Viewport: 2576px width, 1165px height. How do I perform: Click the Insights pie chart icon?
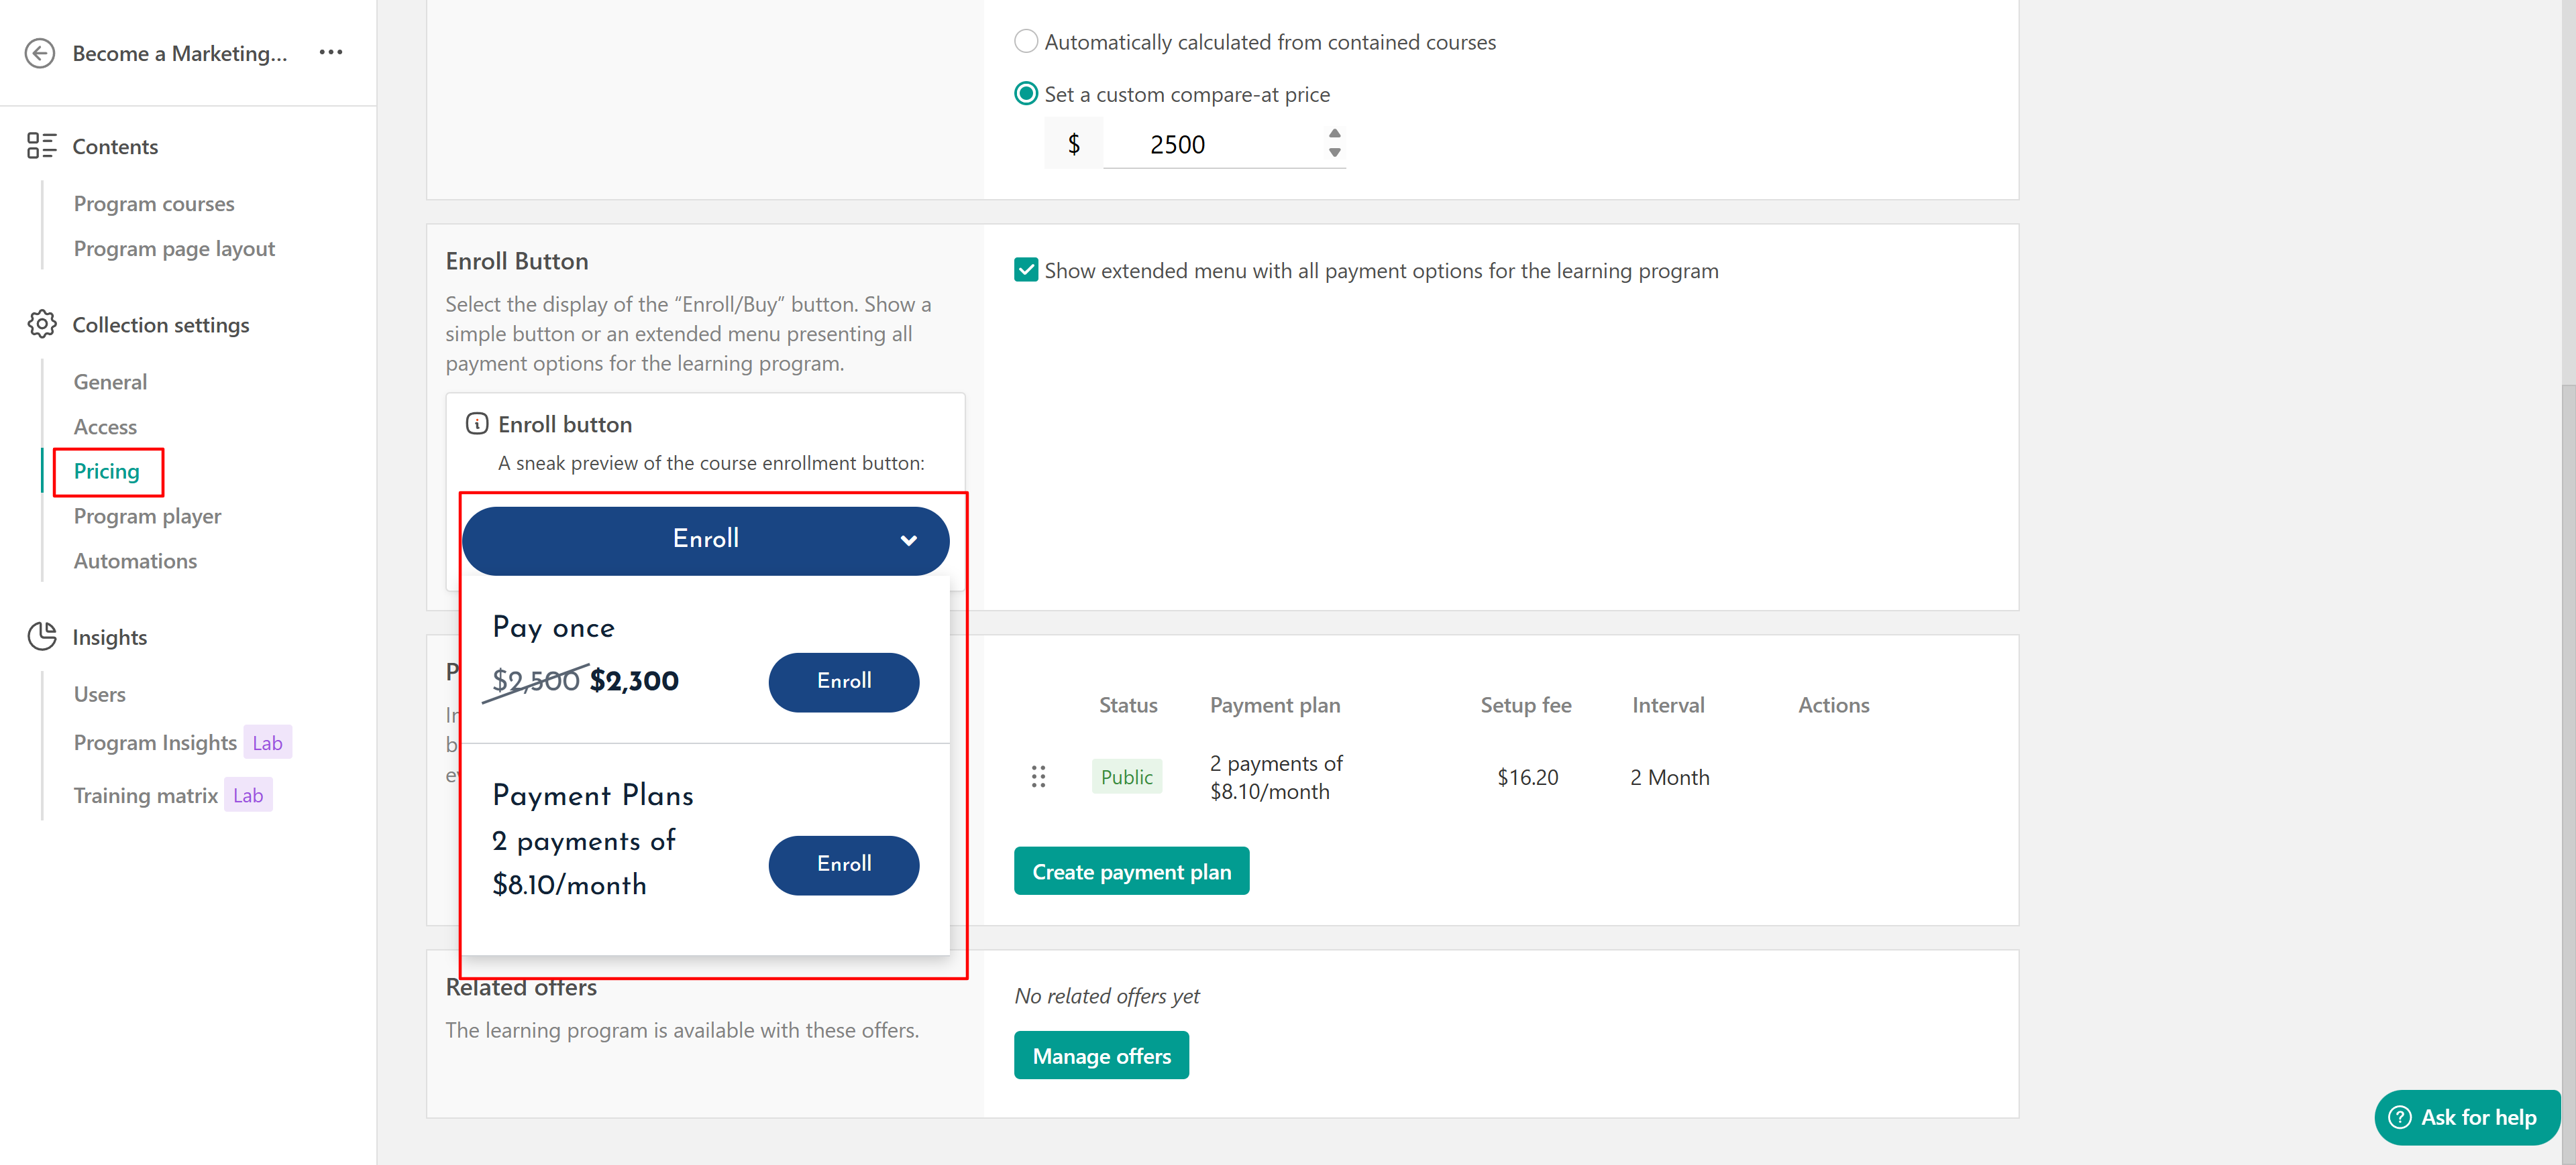pos(41,636)
